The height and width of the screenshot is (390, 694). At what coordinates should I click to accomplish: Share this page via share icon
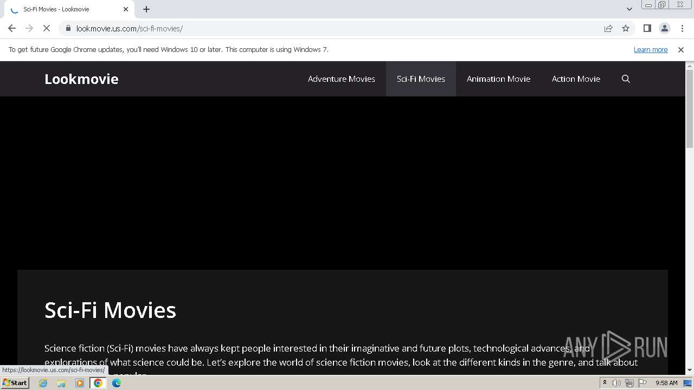[608, 28]
